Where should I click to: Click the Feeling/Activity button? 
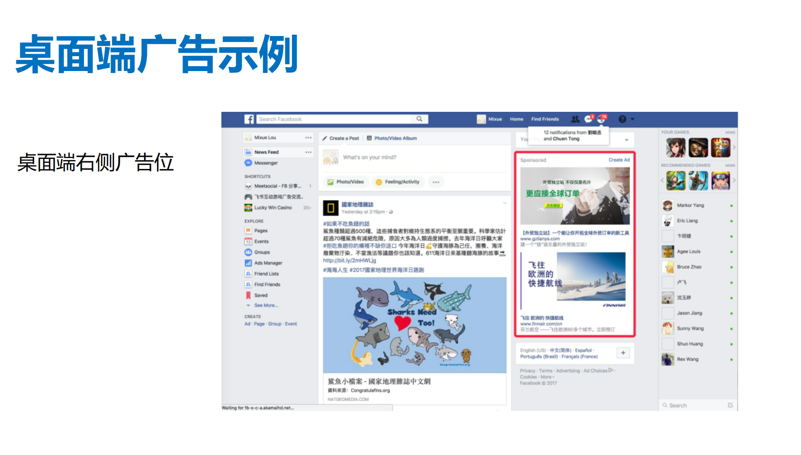coord(398,182)
